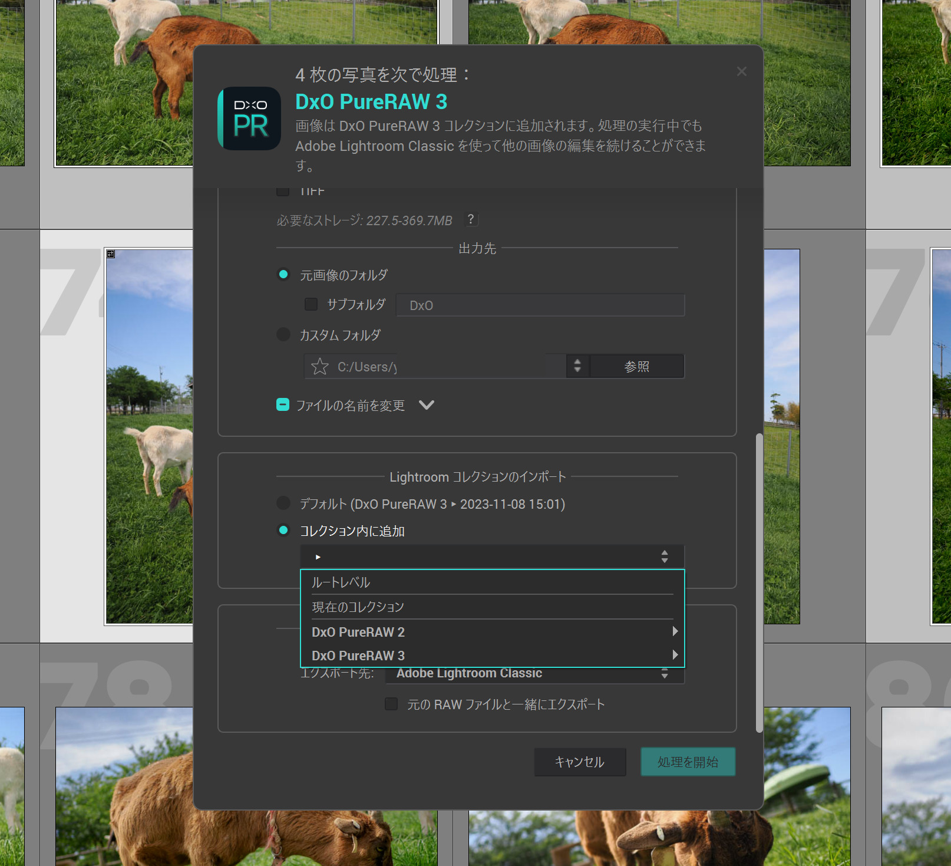Image resolution: width=951 pixels, height=866 pixels.
Task: Select DxO PureRAW 2 collection entry
Action: tap(493, 632)
